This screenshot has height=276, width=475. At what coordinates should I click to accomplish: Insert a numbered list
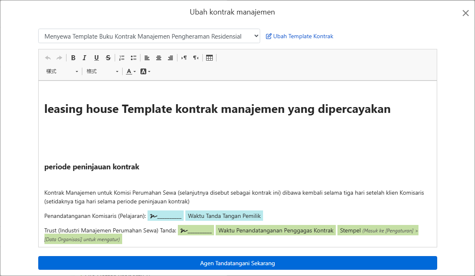click(x=122, y=58)
